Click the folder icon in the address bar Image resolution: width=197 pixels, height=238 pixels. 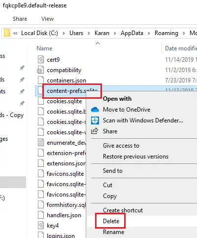pyautogui.click(x=7, y=33)
